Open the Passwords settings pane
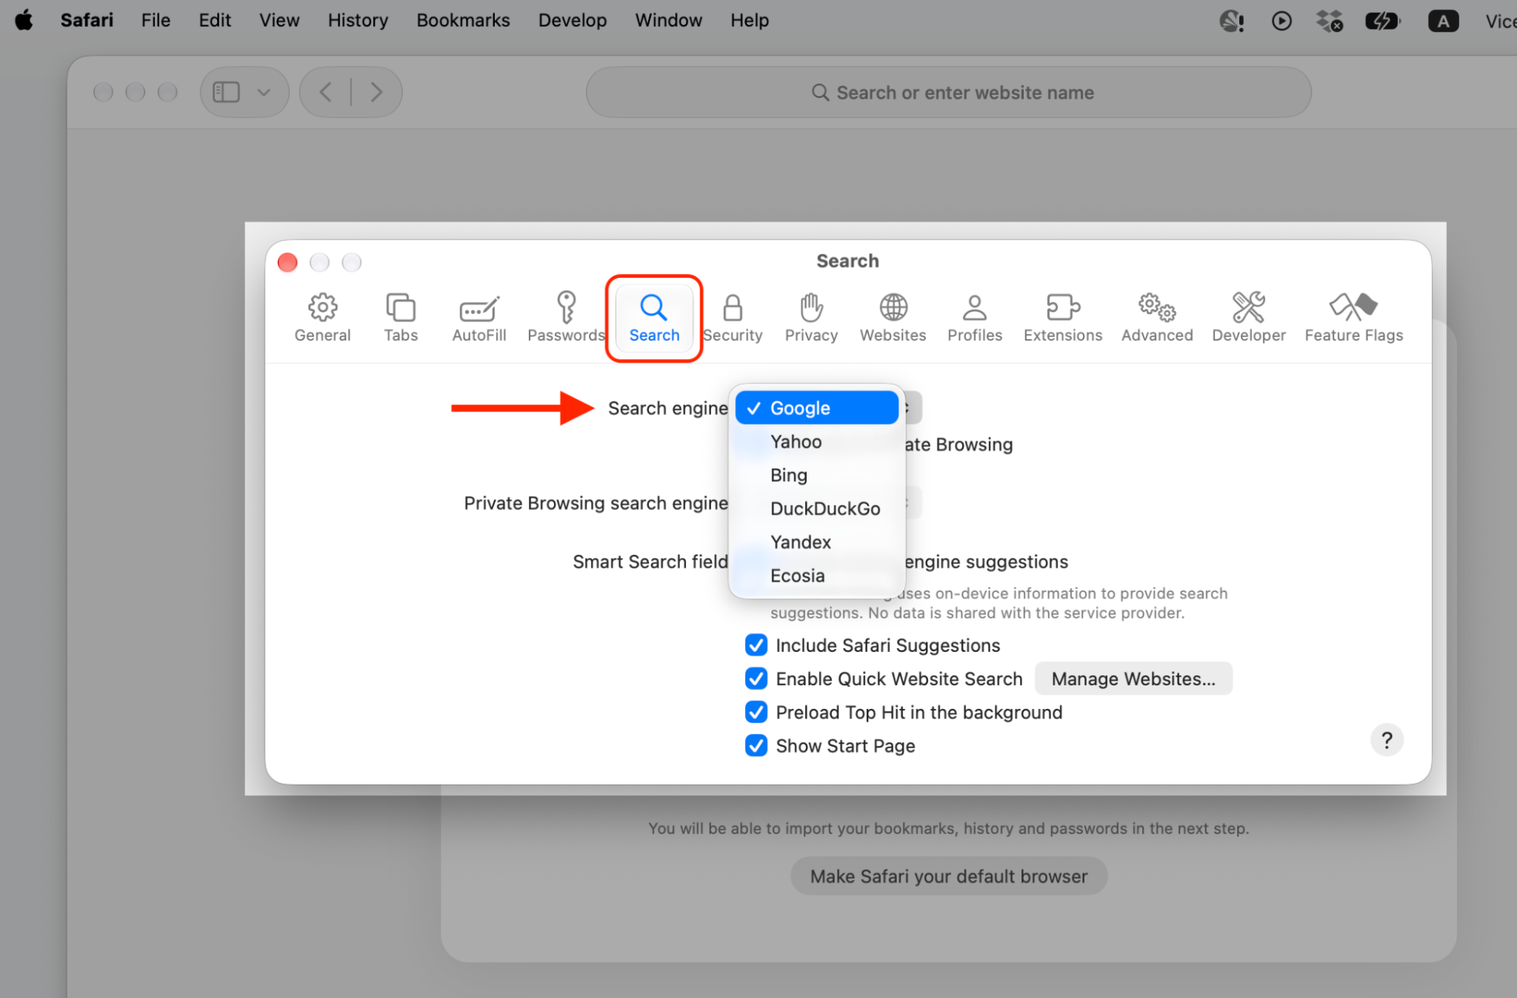Screen dimensions: 1517x998 point(566,317)
